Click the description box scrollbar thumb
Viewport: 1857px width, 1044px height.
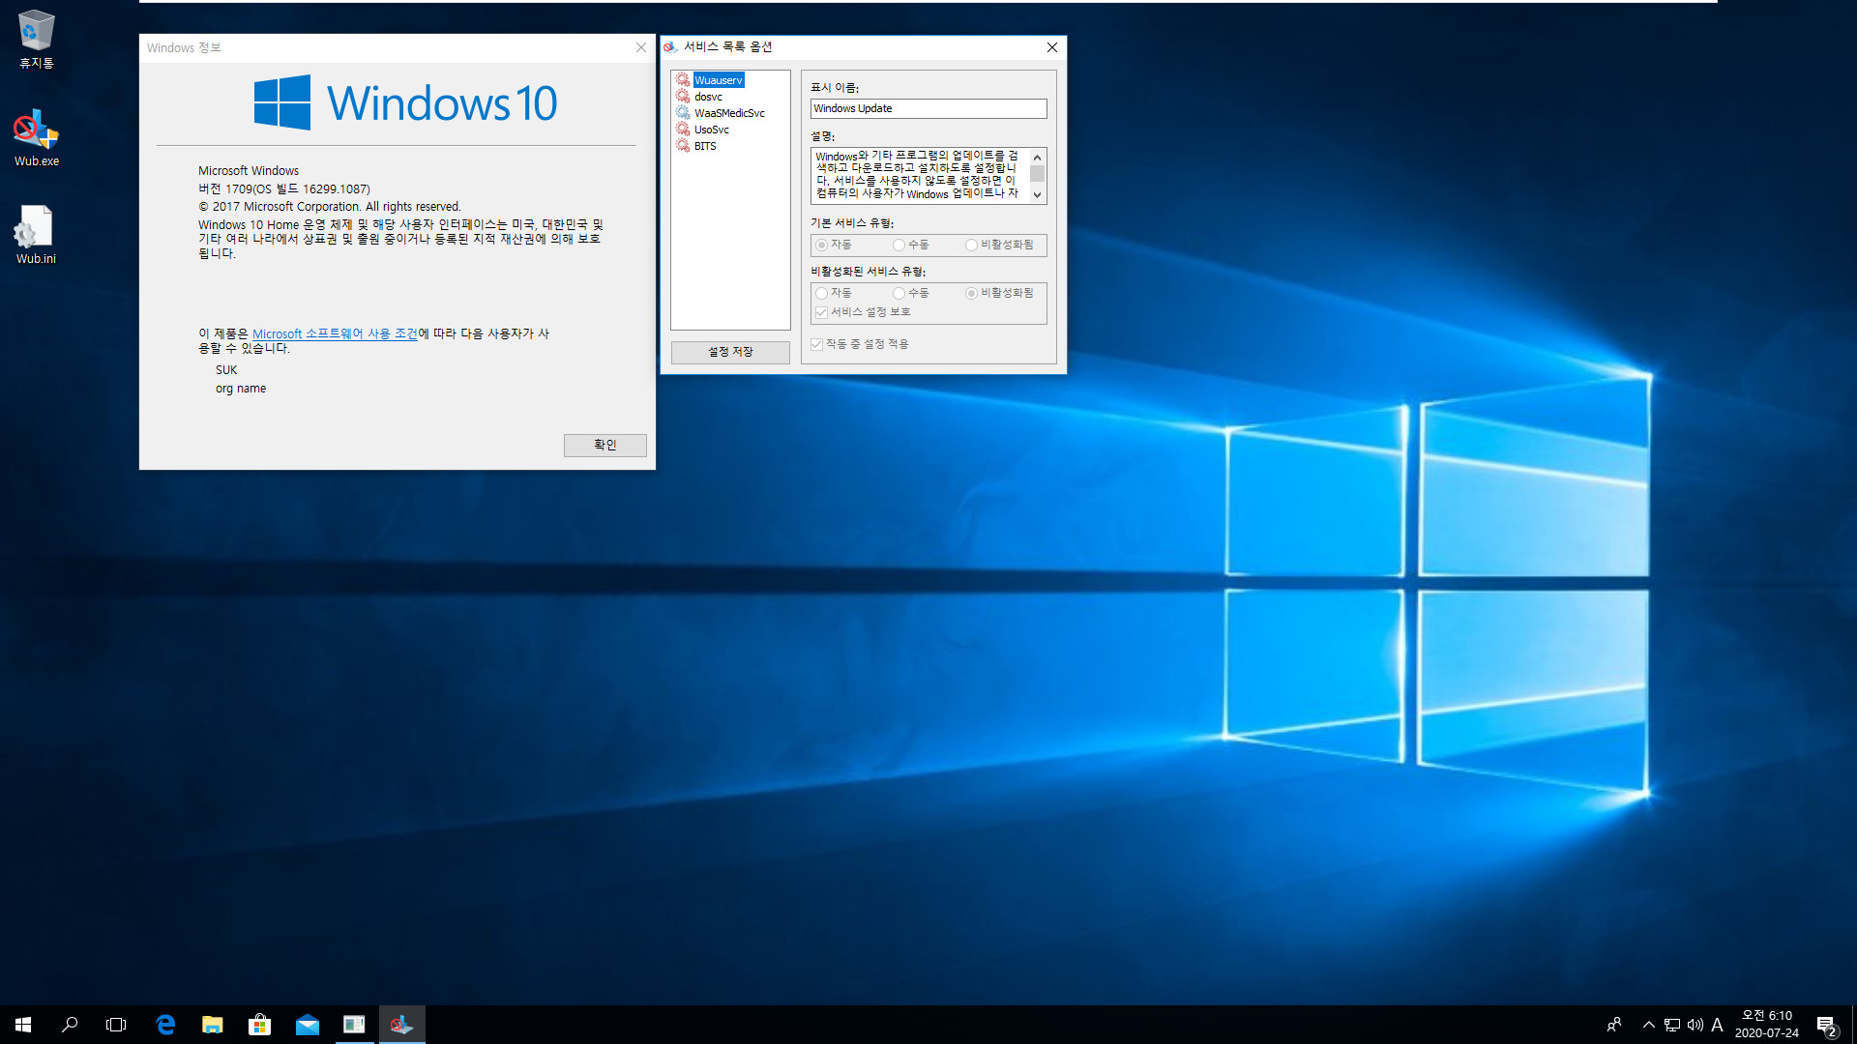[1037, 173]
